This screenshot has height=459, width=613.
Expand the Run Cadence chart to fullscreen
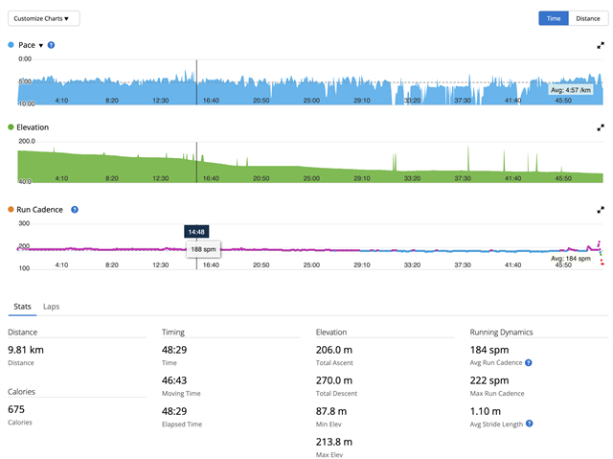tap(601, 209)
